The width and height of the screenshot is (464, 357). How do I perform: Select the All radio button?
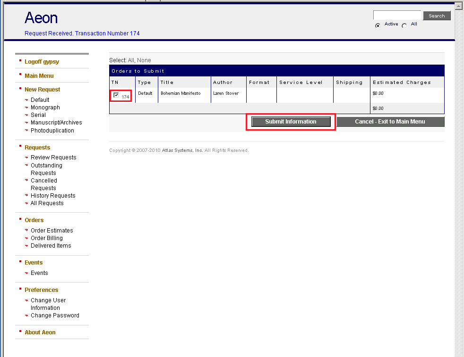tap(404, 25)
